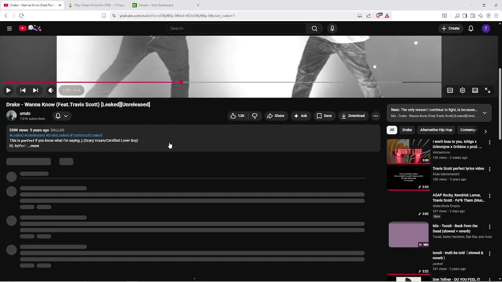Open the browser playlist music-note icon

tap(457, 16)
